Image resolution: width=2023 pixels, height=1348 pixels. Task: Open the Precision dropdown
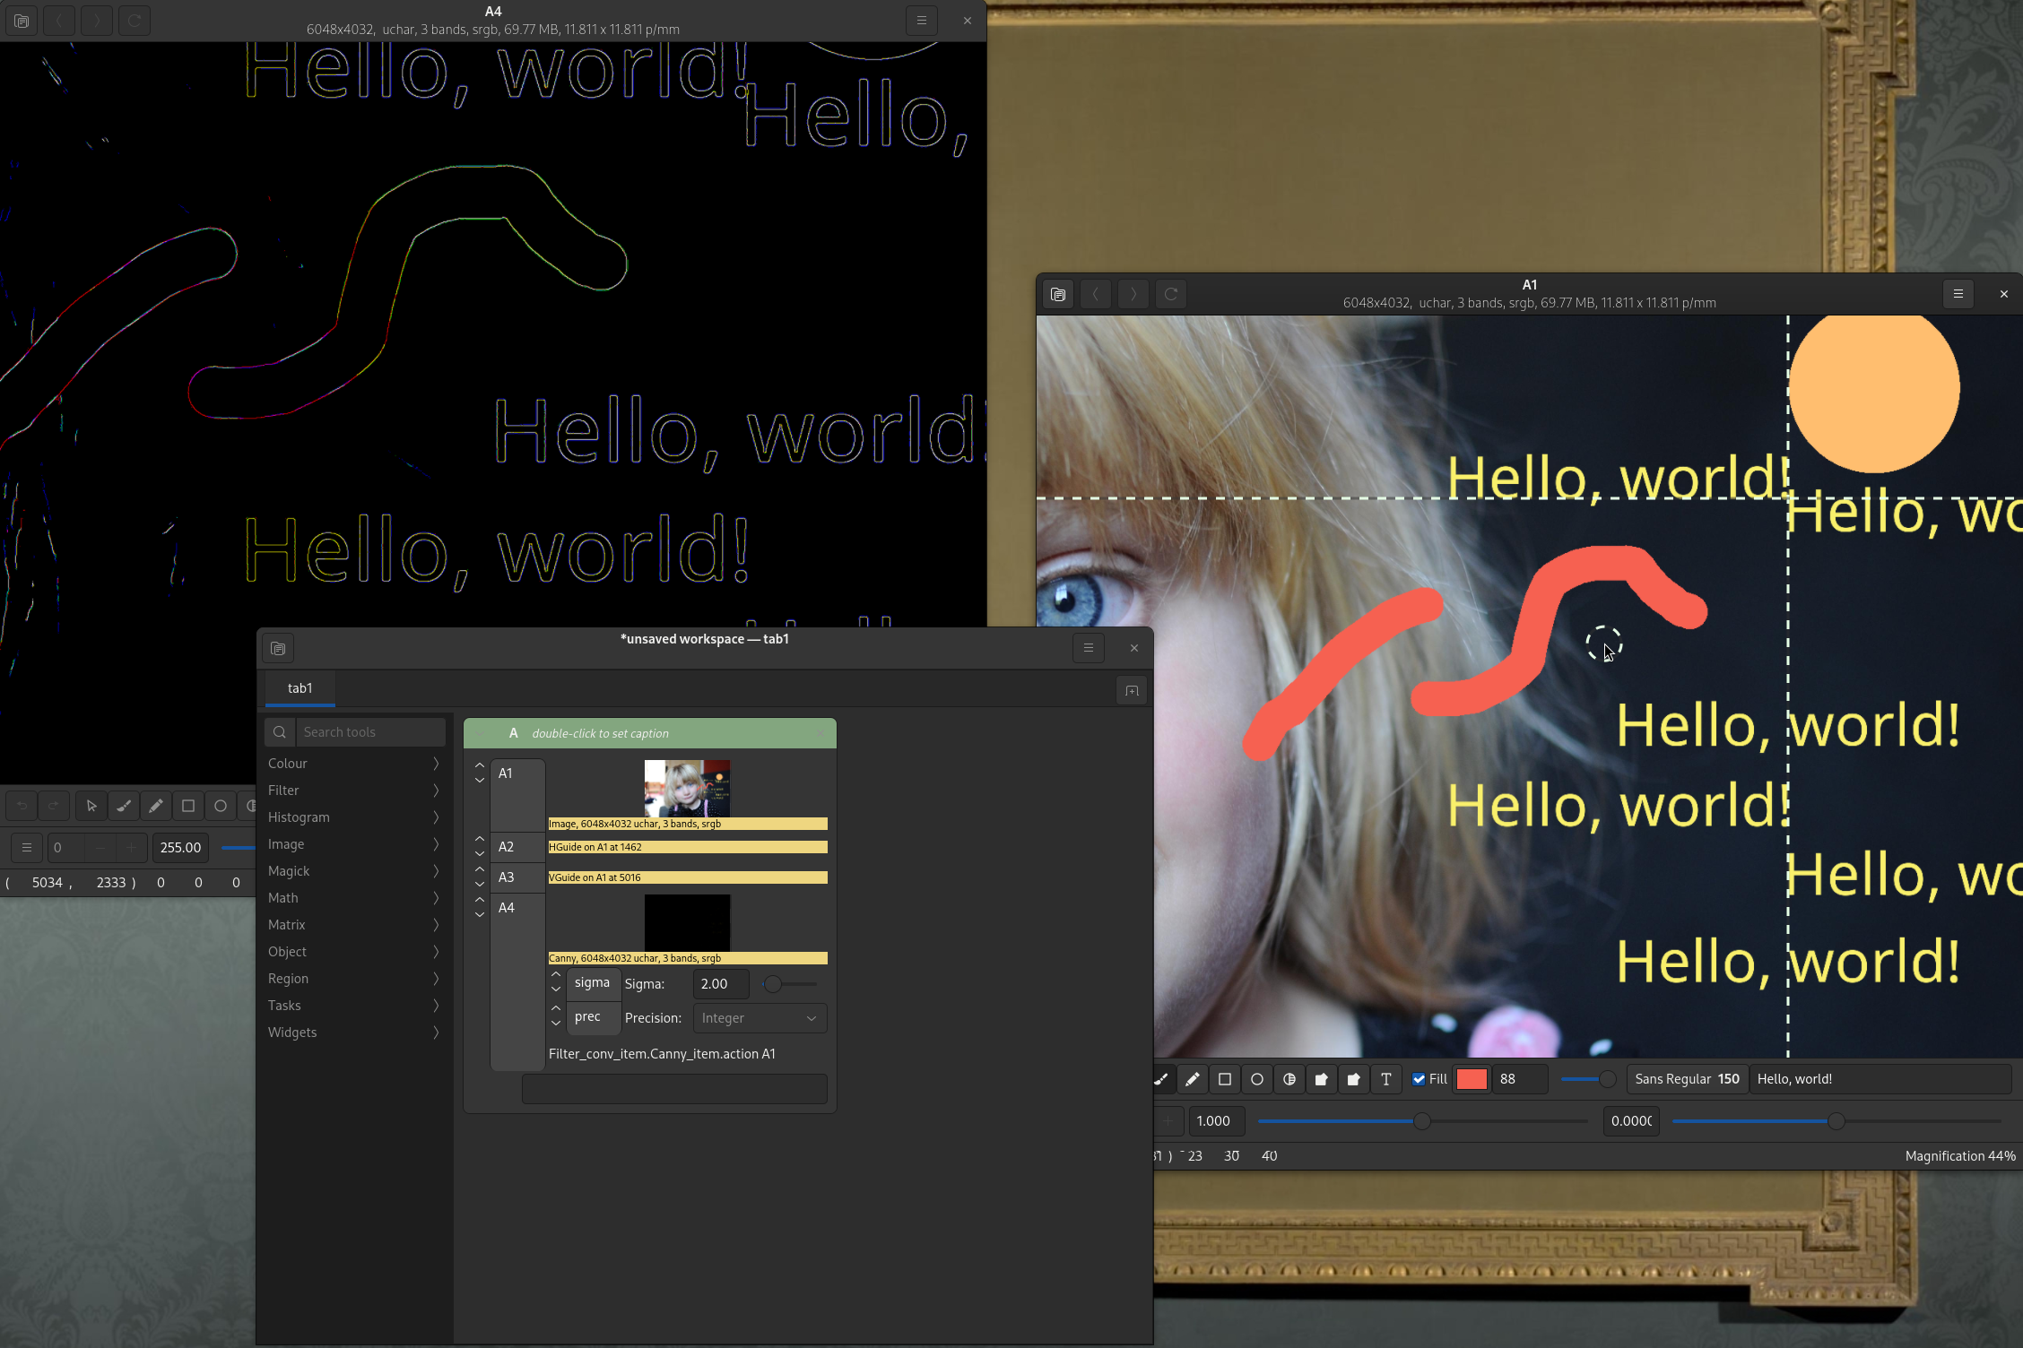pos(760,1018)
